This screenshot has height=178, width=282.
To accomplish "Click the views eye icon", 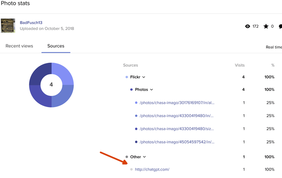I will click(247, 26).
